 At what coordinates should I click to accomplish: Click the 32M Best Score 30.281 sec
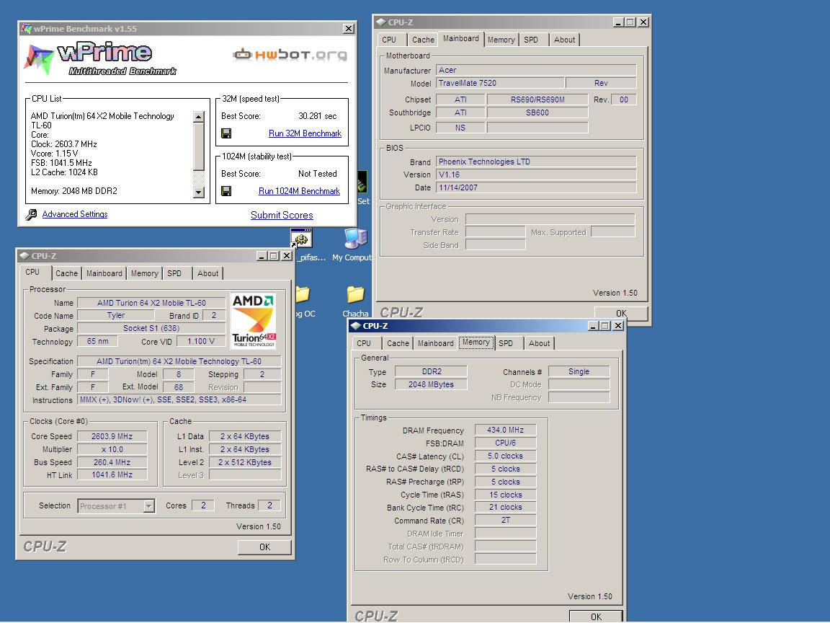(x=317, y=116)
